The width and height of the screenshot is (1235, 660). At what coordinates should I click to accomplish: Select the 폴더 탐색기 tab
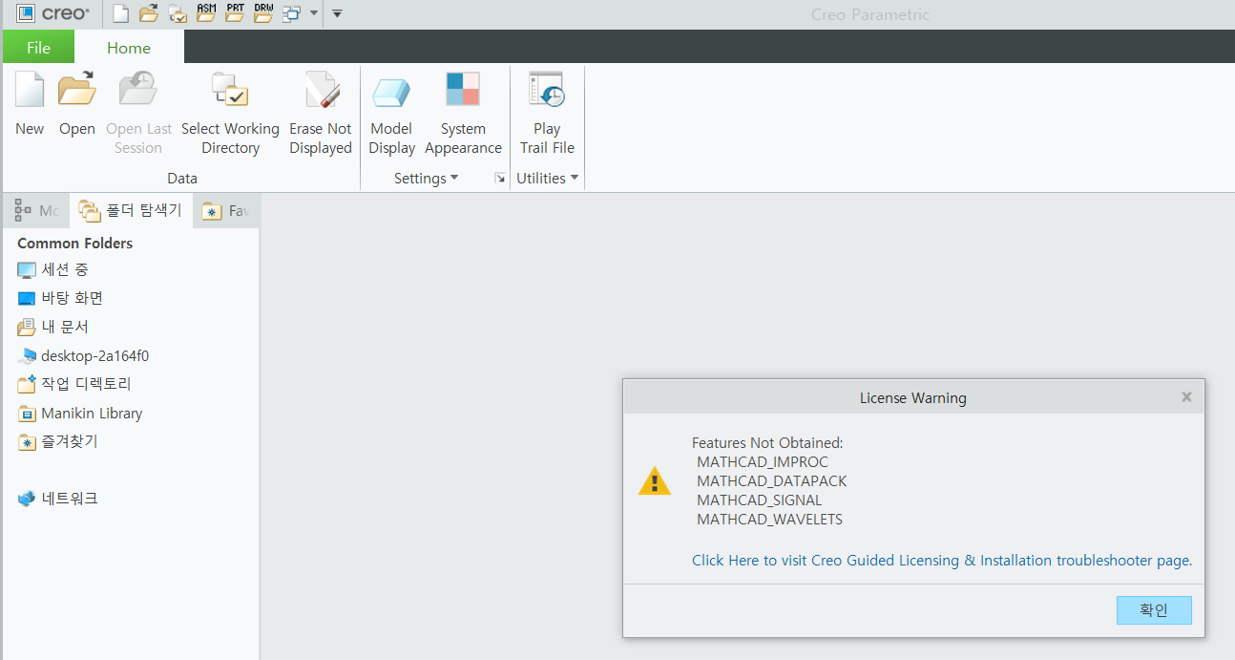pos(131,210)
